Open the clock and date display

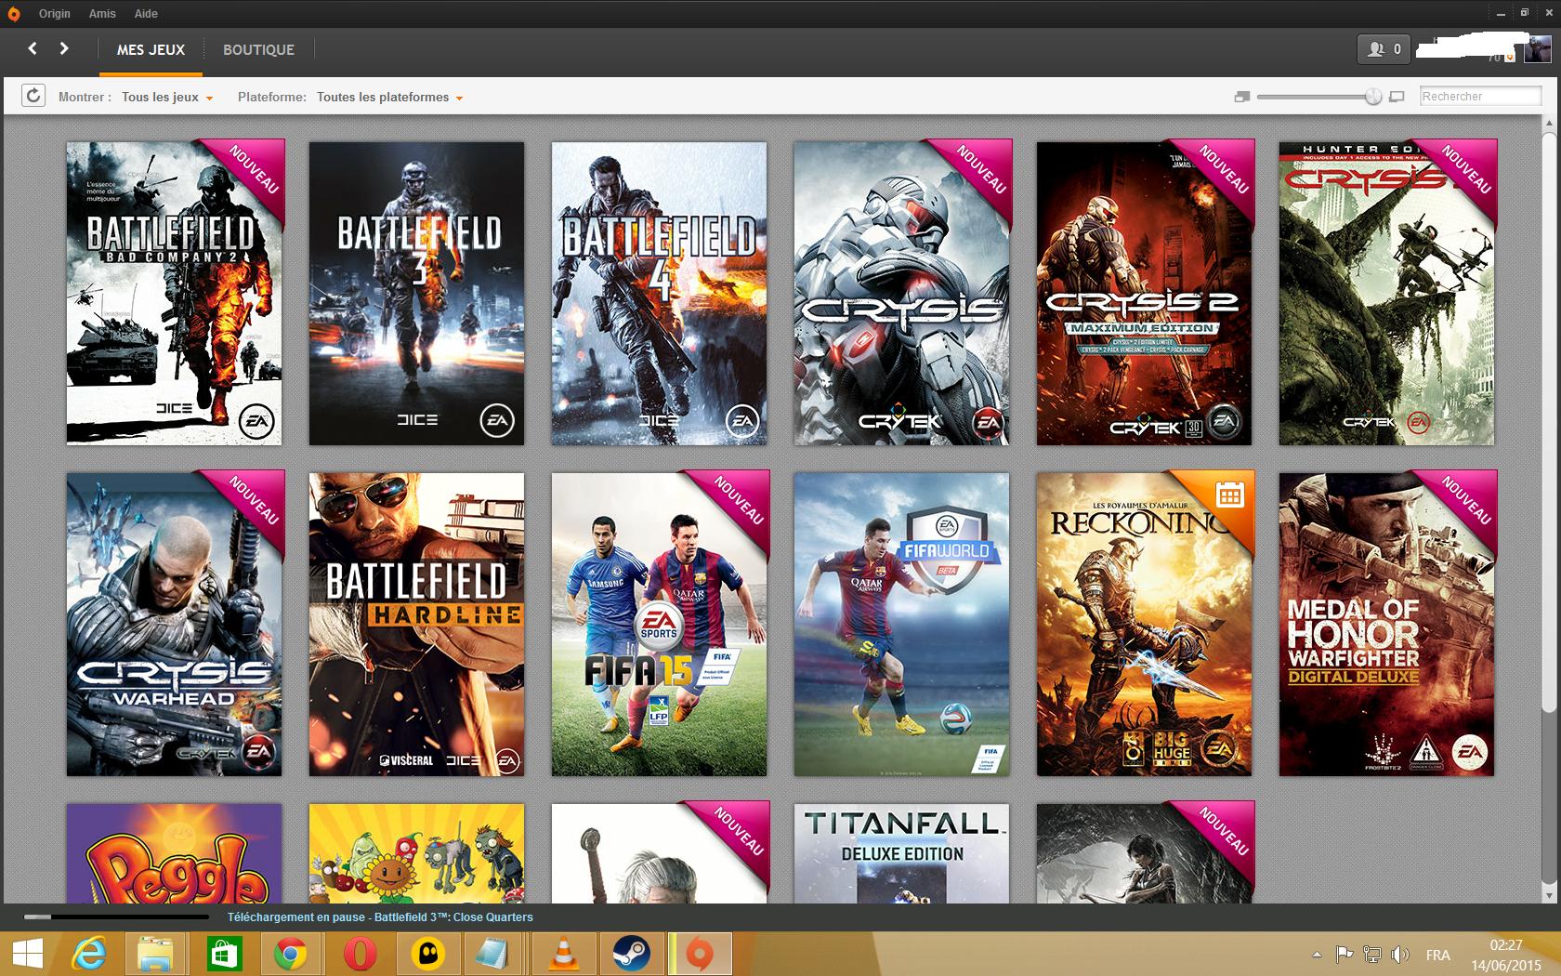(x=1505, y=955)
